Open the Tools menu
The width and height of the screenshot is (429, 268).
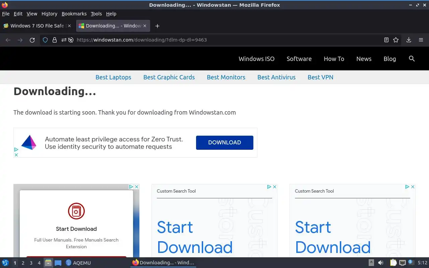(96, 14)
